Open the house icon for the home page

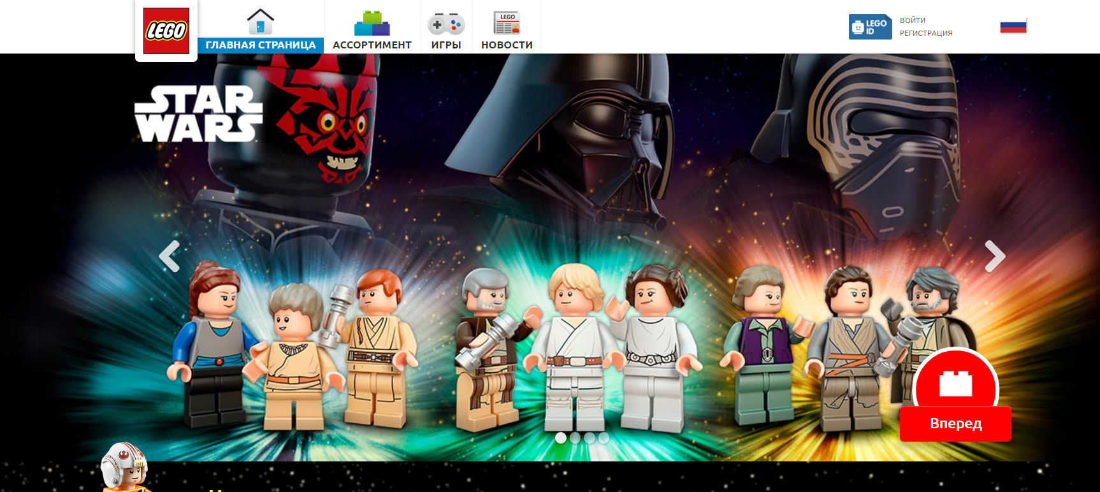click(x=261, y=22)
